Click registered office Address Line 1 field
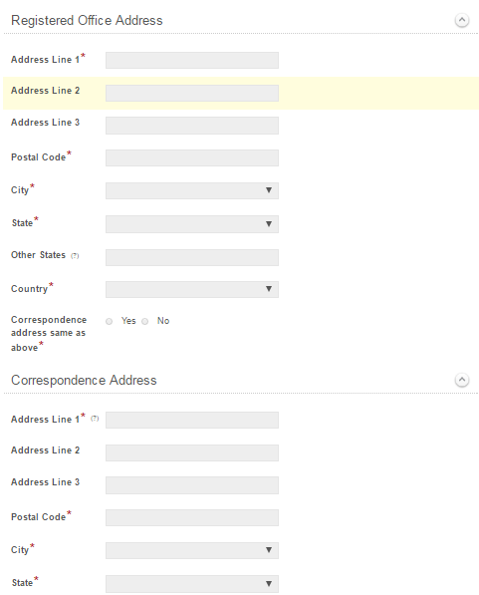The height and width of the screenshot is (595, 479). [192, 61]
